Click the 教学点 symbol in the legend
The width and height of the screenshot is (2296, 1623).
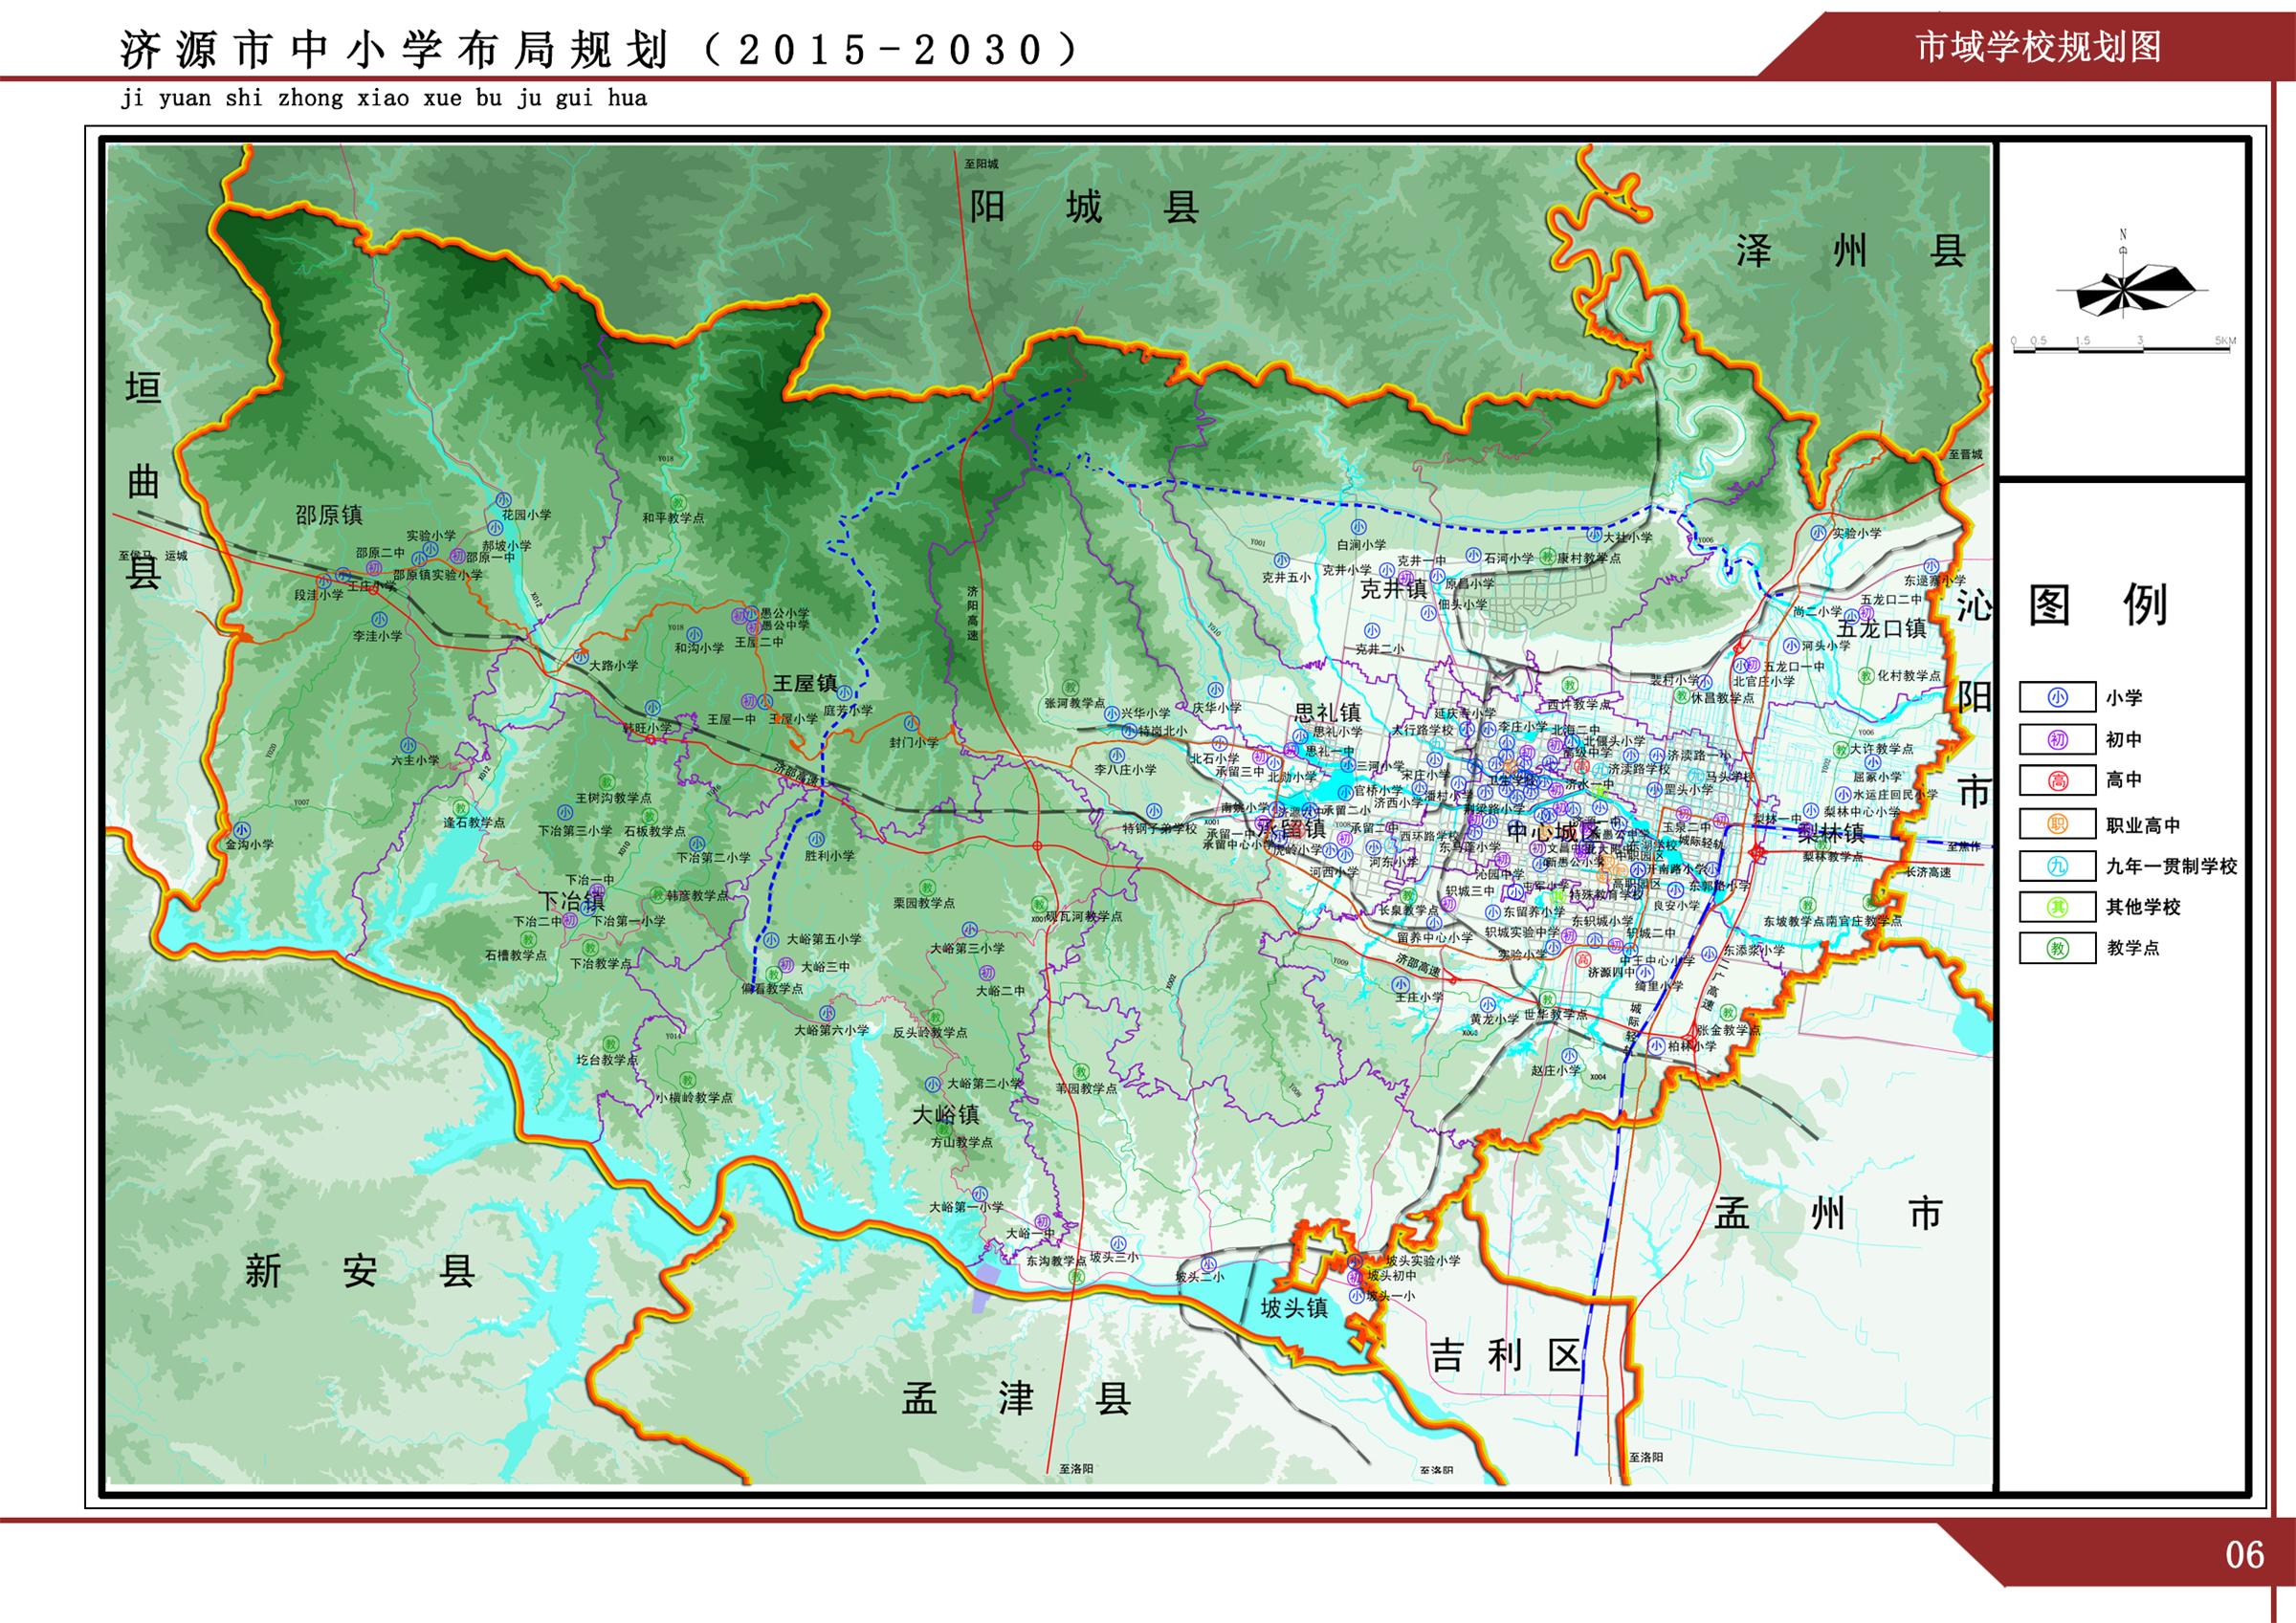(2057, 948)
